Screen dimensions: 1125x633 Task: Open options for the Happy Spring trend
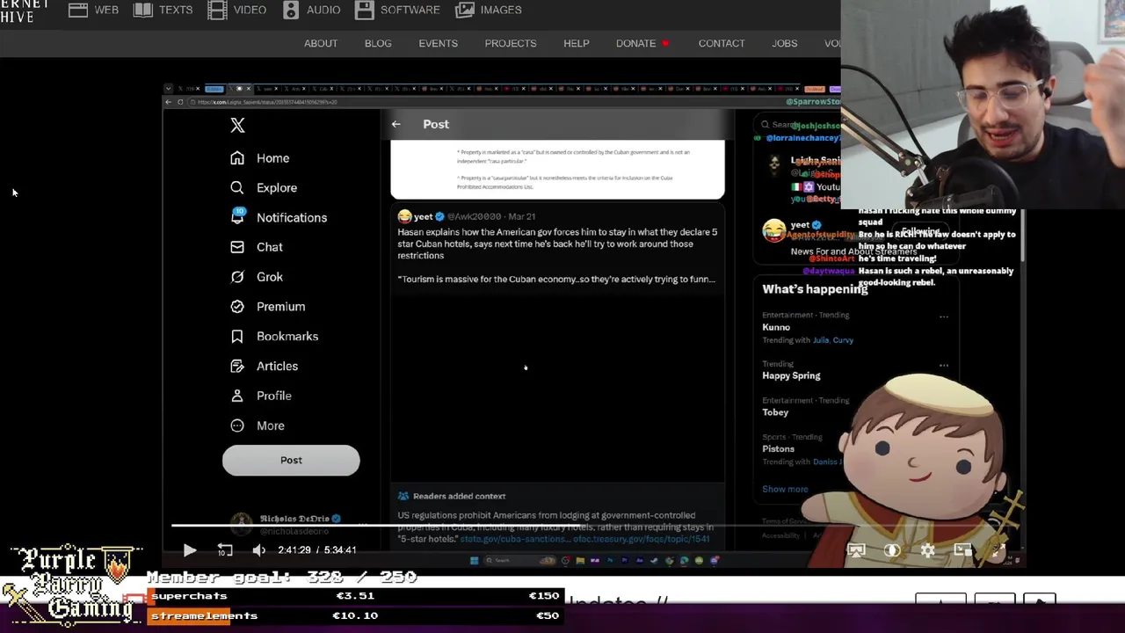click(x=944, y=365)
